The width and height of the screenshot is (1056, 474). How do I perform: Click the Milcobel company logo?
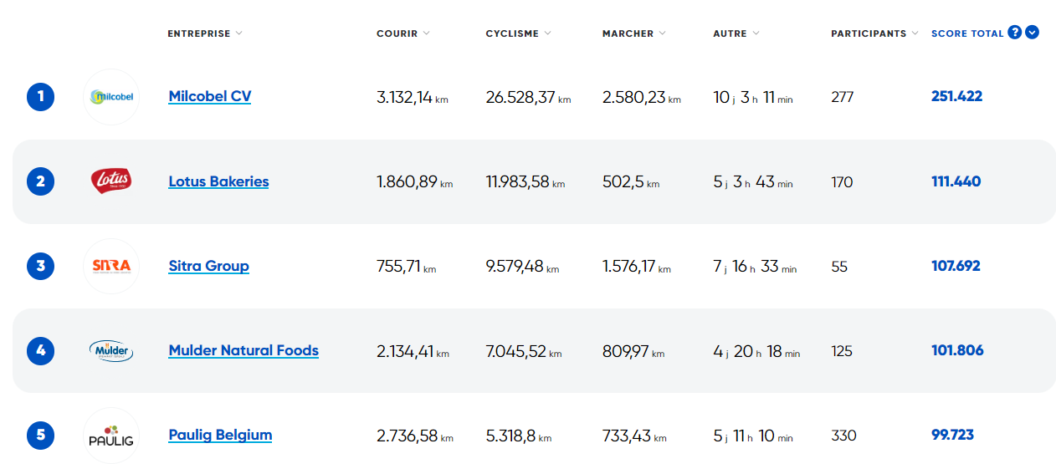pyautogui.click(x=111, y=97)
